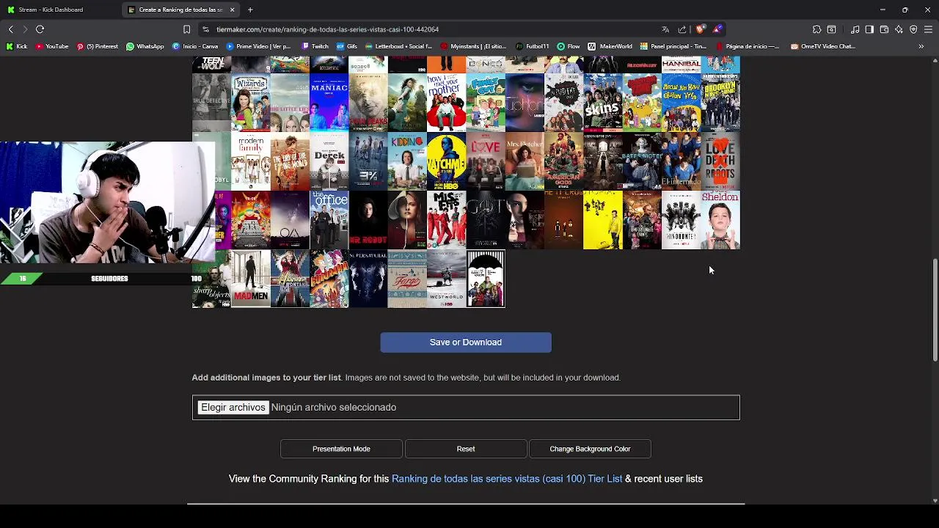Open the Leo AI sparkle icon
Viewport: 939px width, 528px height.
[899, 29]
